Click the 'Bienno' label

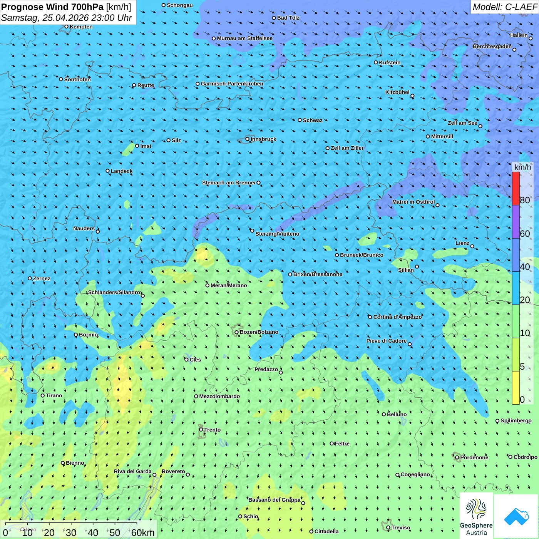(x=75, y=463)
